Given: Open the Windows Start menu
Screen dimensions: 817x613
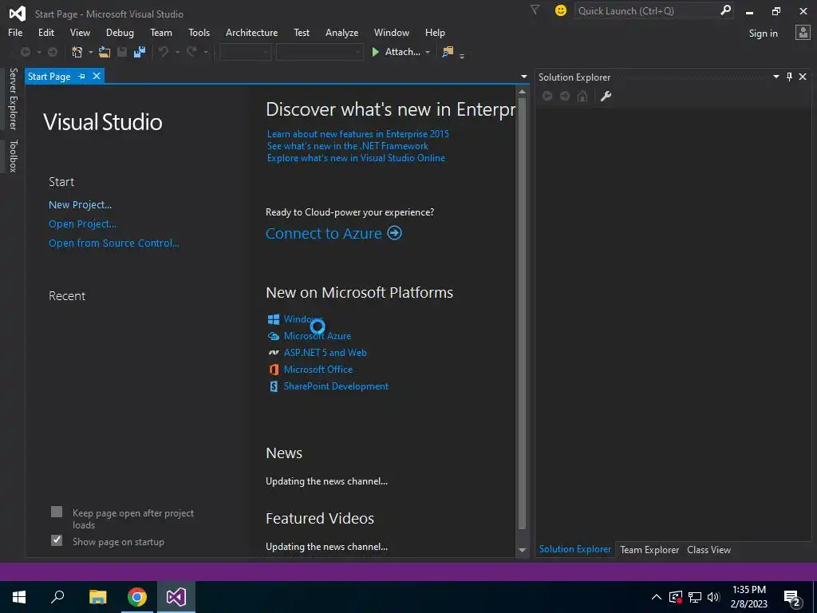Looking at the screenshot, I should point(19,597).
